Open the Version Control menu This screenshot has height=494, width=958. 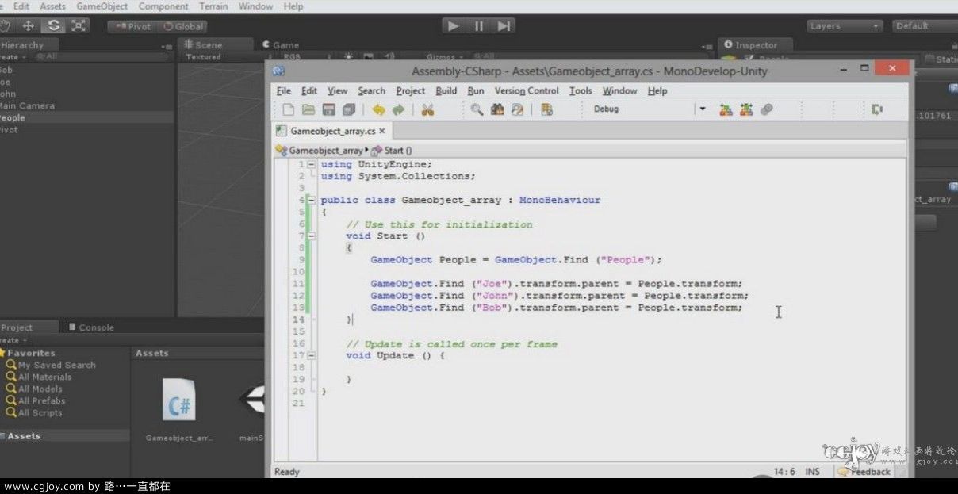[x=527, y=90]
